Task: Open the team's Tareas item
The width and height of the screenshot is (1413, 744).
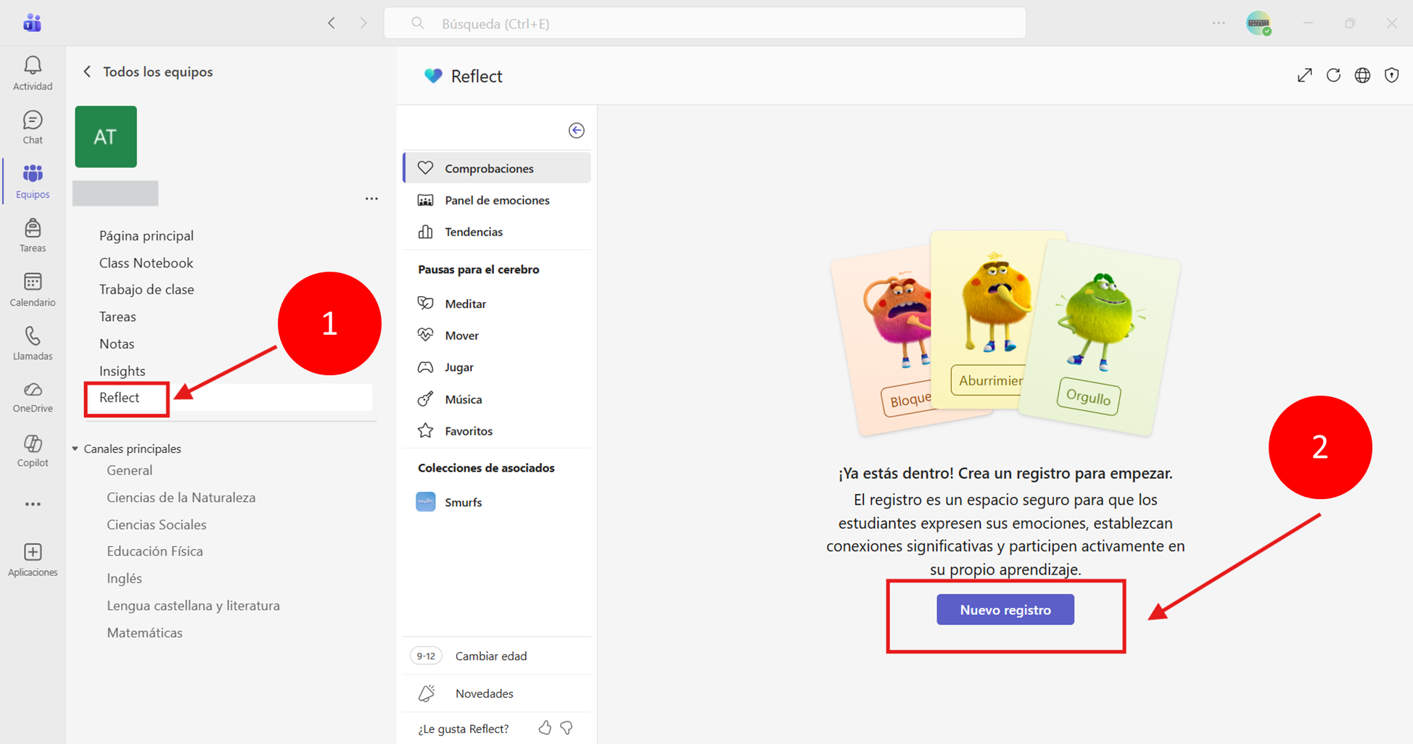Action: pos(118,317)
